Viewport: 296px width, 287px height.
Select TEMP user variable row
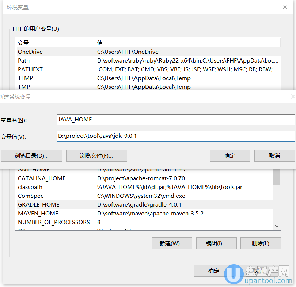[148, 78]
